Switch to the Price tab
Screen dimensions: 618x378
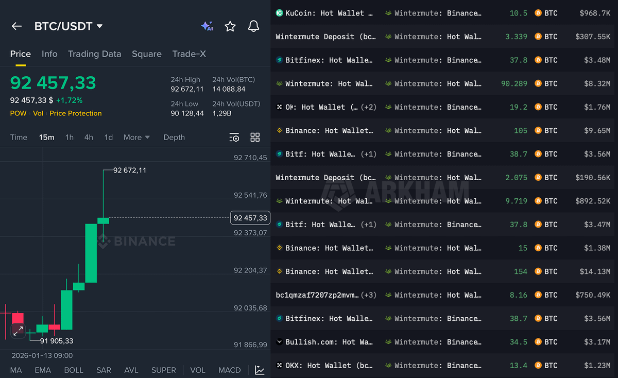(21, 54)
